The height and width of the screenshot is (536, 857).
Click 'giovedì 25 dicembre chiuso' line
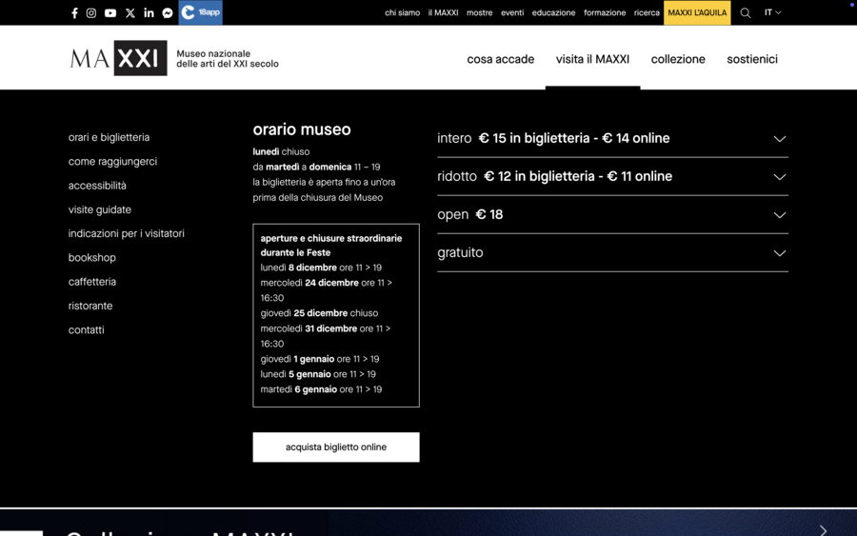319,313
